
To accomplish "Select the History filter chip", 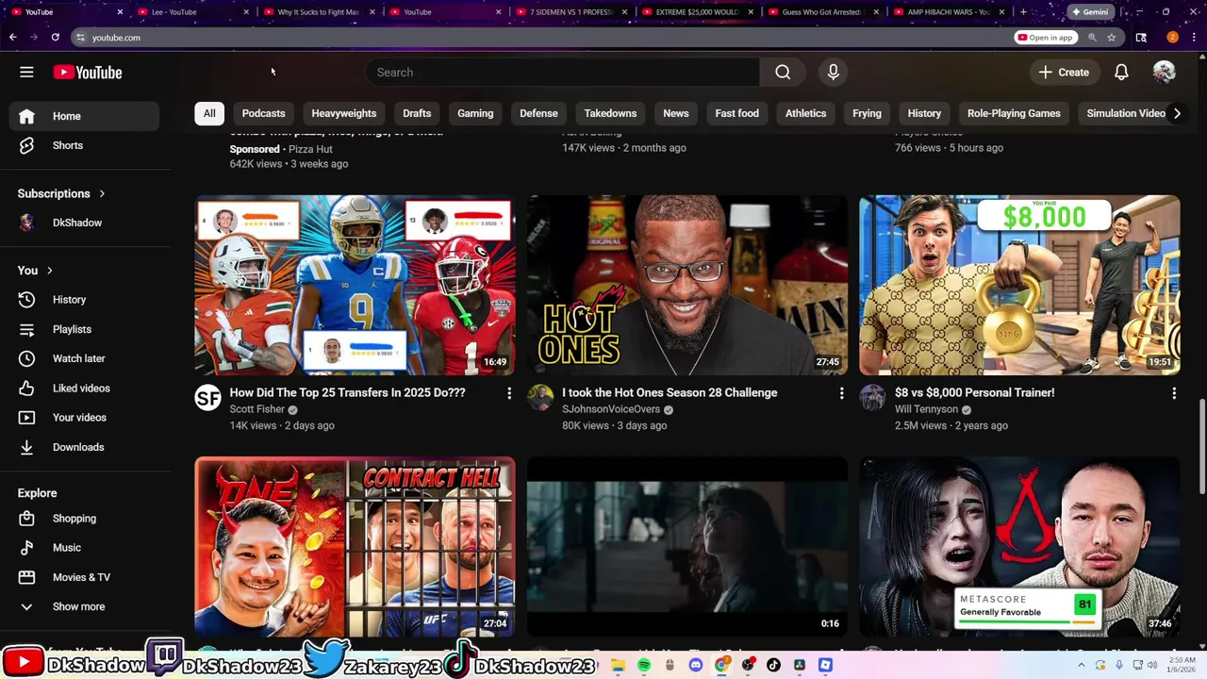I will tap(924, 113).
